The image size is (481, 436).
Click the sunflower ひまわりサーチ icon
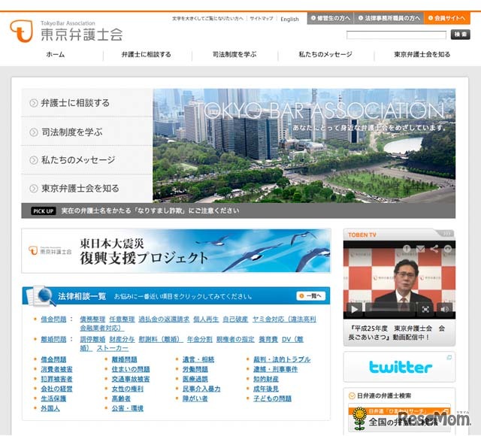pos(359,418)
